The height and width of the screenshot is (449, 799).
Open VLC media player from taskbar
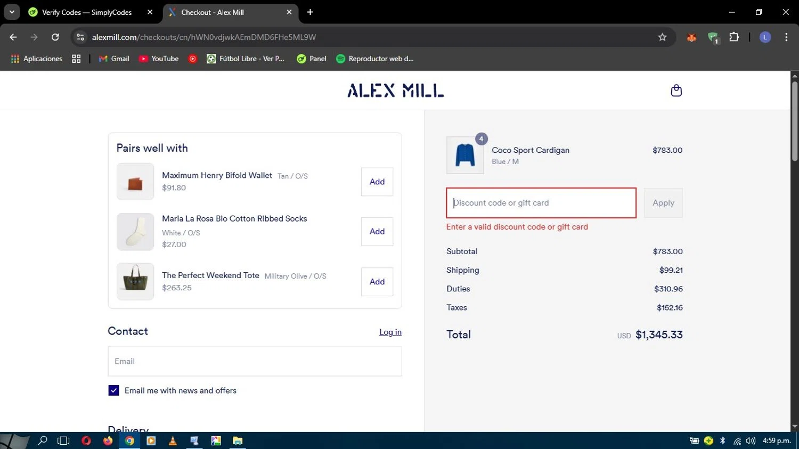pyautogui.click(x=173, y=440)
